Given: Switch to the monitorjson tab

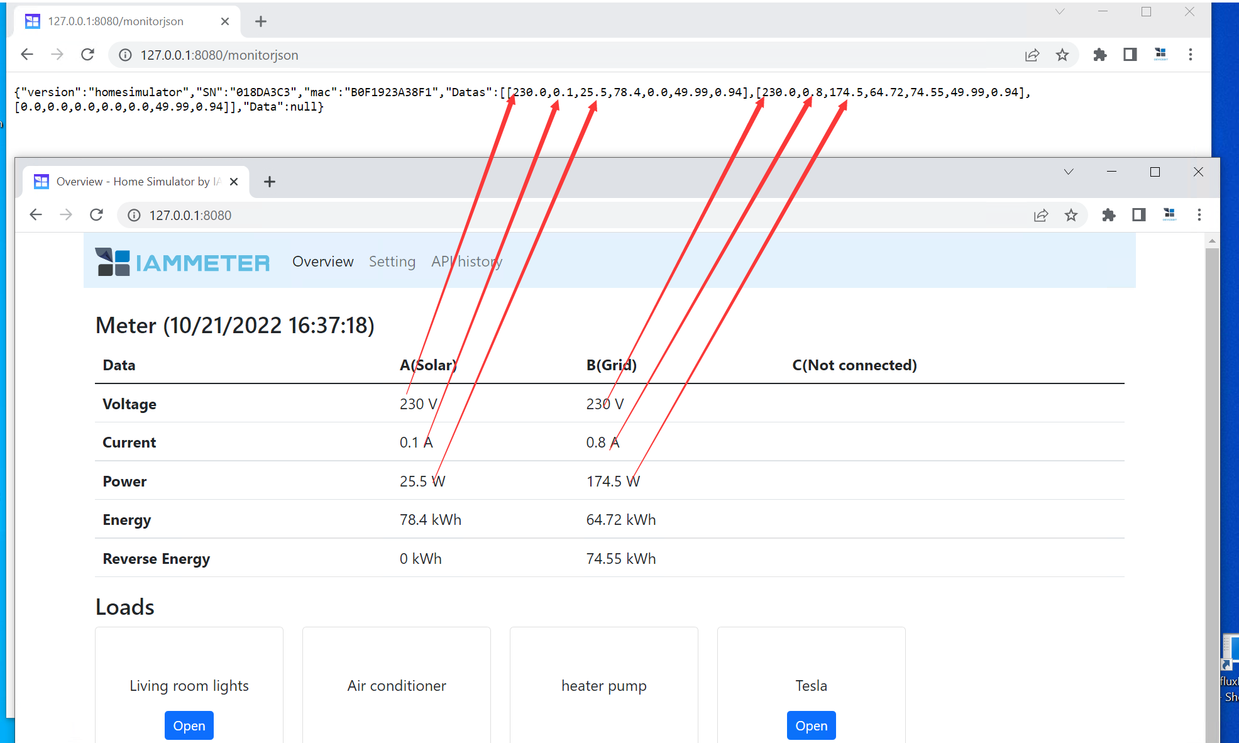Looking at the screenshot, I should 116,21.
